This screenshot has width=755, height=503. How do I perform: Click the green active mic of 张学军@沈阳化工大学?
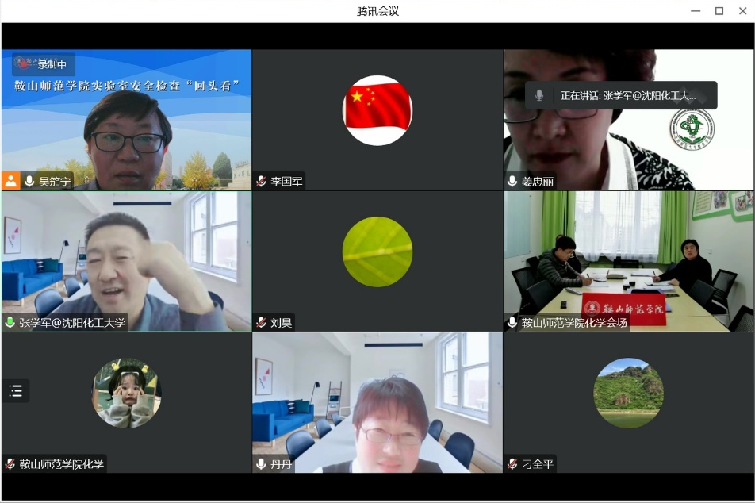[x=10, y=323]
